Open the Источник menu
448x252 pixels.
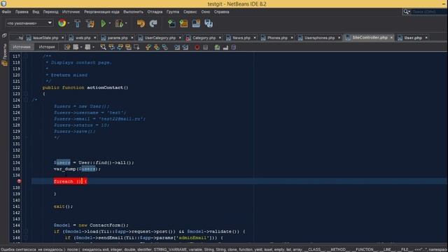[71, 12]
